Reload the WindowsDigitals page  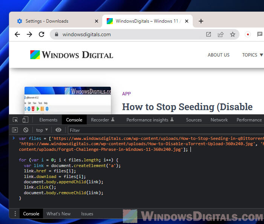41,34
